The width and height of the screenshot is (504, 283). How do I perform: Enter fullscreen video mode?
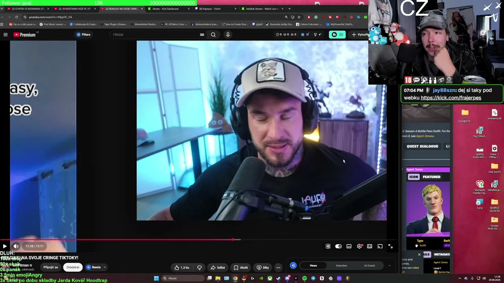click(390, 246)
